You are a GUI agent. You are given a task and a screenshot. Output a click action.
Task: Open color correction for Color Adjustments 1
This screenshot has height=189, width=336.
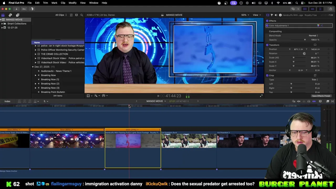tap(318, 25)
